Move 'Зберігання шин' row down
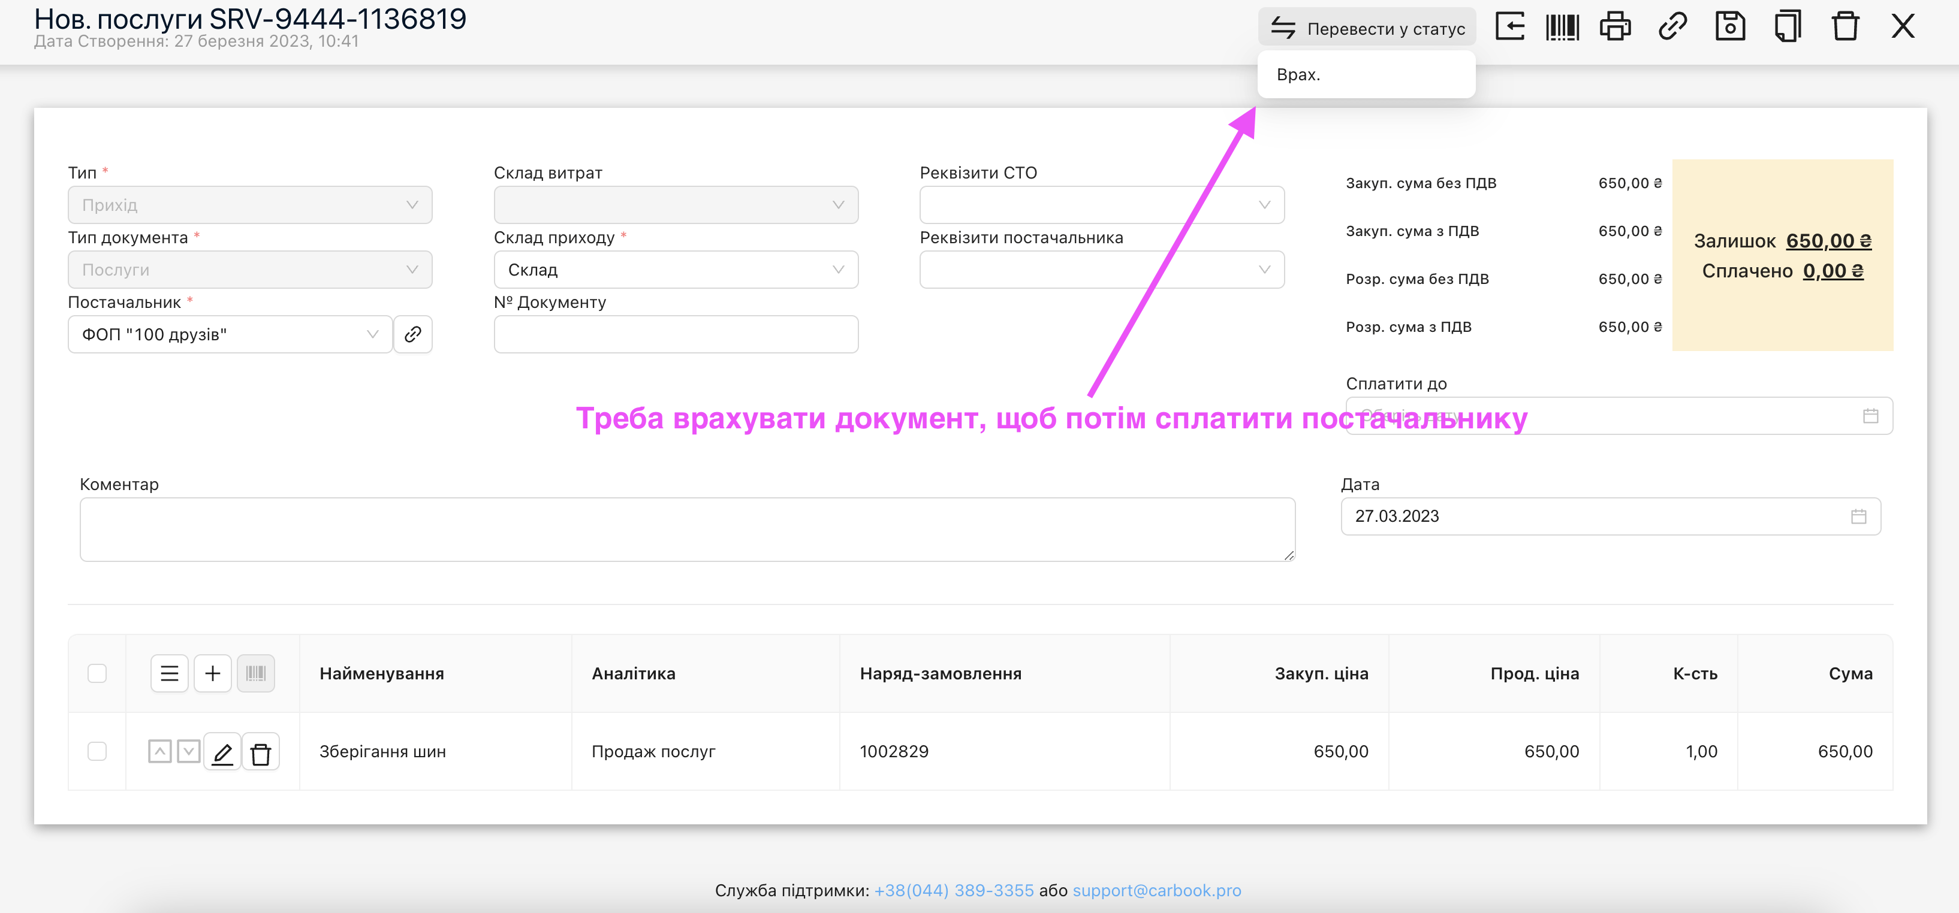 coord(189,751)
